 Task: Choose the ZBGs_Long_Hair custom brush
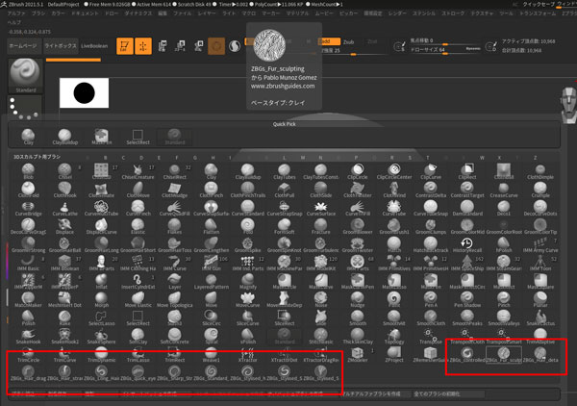[x=102, y=373]
